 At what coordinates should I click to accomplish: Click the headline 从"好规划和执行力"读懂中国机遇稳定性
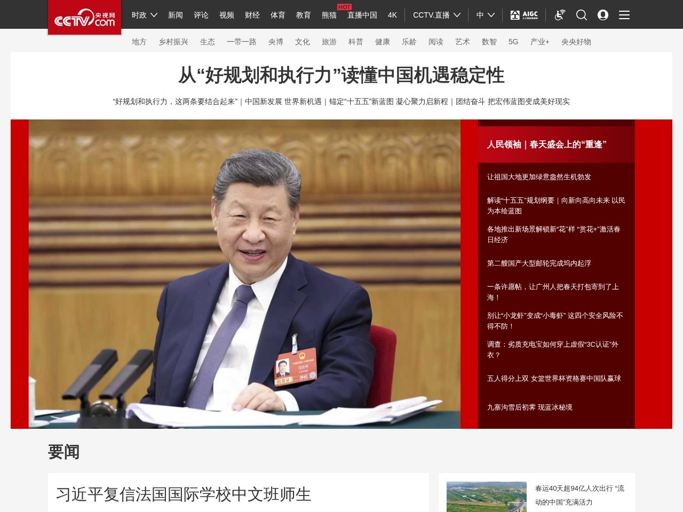tap(341, 75)
